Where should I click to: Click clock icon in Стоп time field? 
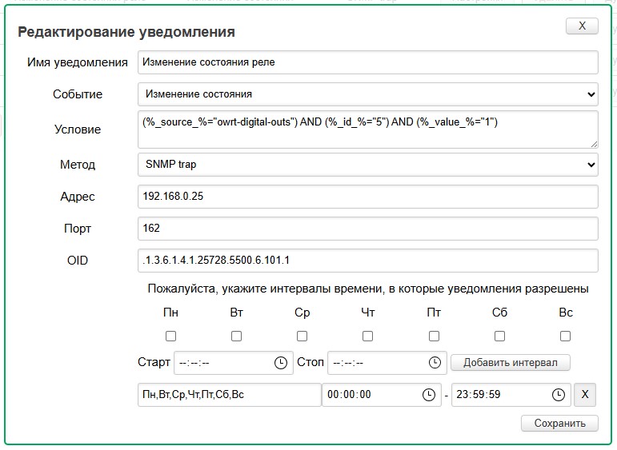click(435, 363)
